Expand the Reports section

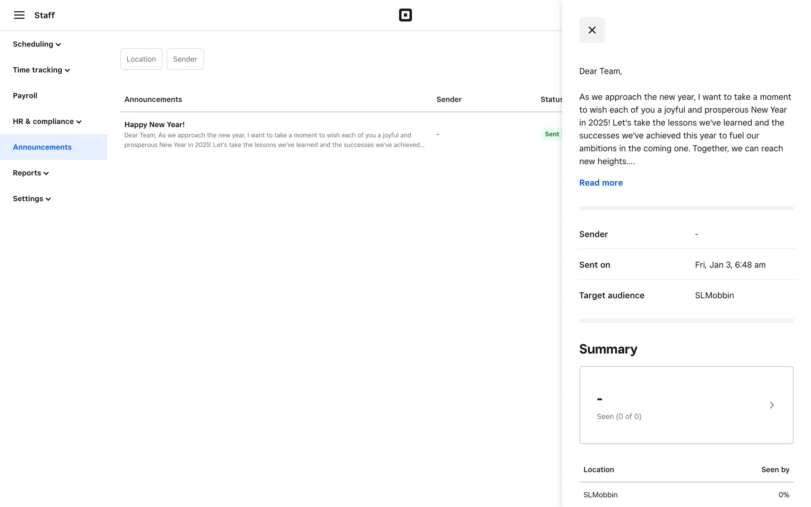pyautogui.click(x=30, y=173)
